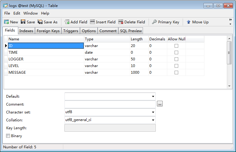236x152 pixels.
Task: Click the Name column header
Action: pos(46,39)
